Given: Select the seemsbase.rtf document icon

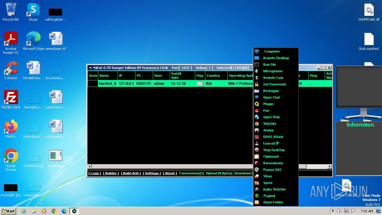Looking at the screenshot, I should (x=56, y=41).
